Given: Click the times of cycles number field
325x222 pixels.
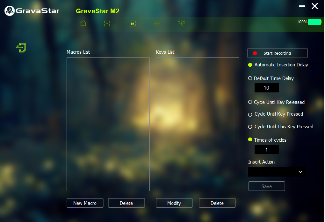Looking at the screenshot, I should [x=266, y=150].
